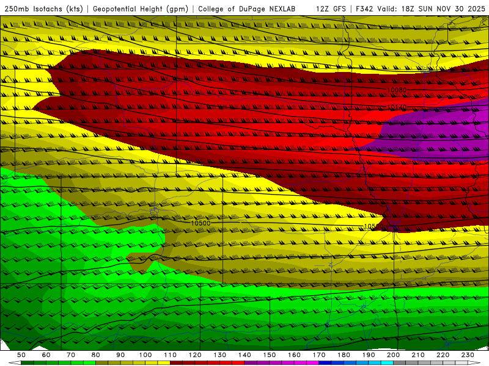Click the '12Z GFS' model run label

click(x=331, y=9)
